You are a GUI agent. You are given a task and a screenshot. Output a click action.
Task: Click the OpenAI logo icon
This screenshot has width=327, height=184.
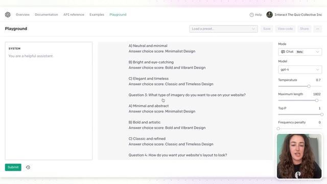point(8,15)
